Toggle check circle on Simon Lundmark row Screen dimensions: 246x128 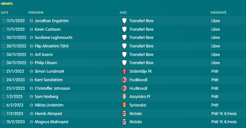pyautogui.click(x=3, y=71)
